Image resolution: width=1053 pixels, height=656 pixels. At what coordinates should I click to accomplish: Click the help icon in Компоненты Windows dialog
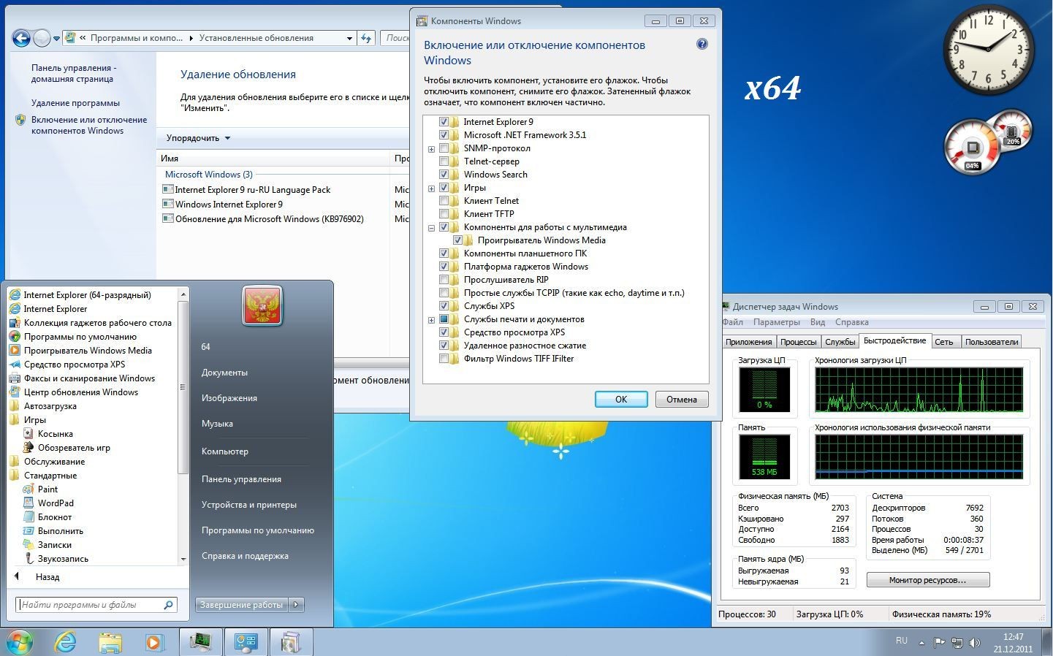point(702,44)
